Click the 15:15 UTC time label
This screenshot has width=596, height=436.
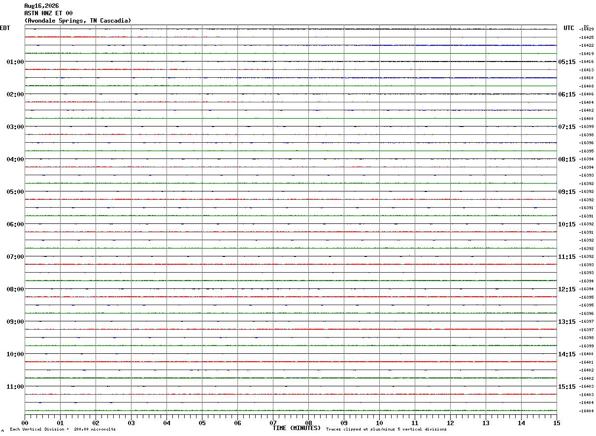(567, 387)
